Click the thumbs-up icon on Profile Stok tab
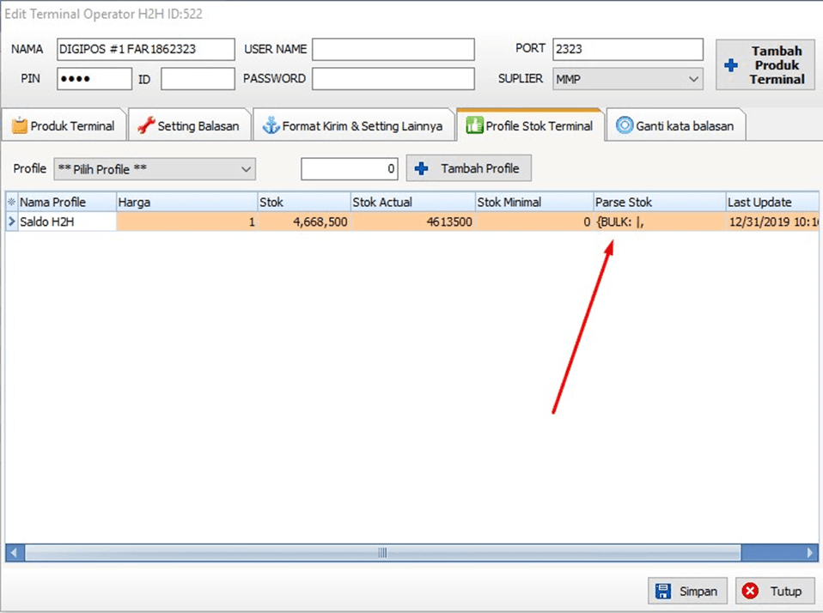The width and height of the screenshot is (823, 613). click(473, 126)
